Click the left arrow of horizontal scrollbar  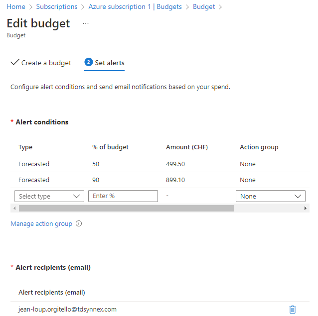14,209
